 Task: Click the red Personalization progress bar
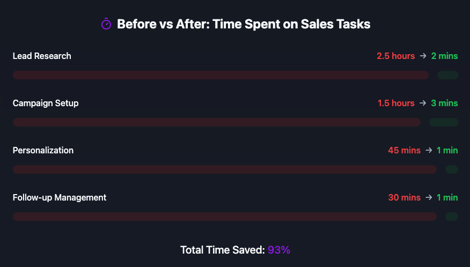[x=225, y=169]
